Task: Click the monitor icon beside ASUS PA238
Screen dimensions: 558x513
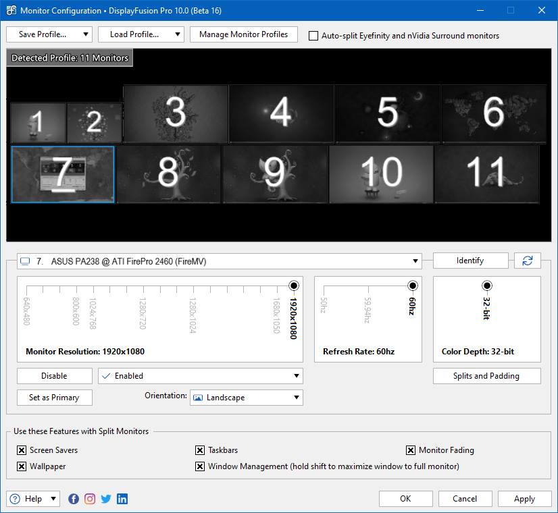Action: (x=25, y=261)
